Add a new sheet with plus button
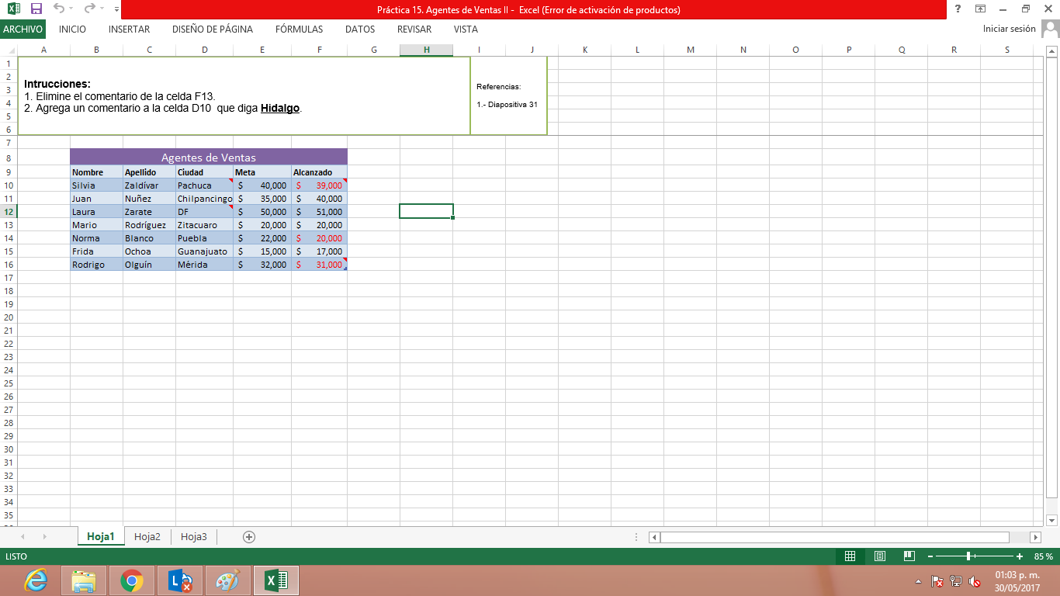The height and width of the screenshot is (596, 1060). [249, 536]
